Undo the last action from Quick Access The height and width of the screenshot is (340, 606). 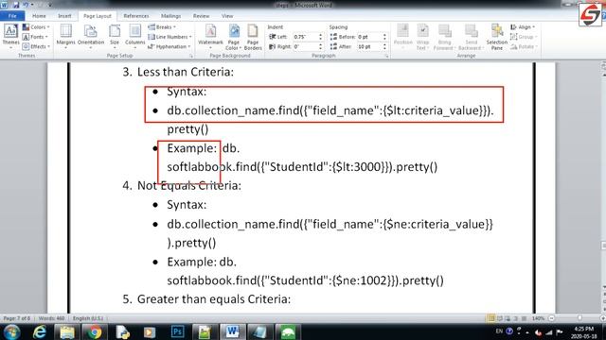pyautogui.click(x=26, y=5)
